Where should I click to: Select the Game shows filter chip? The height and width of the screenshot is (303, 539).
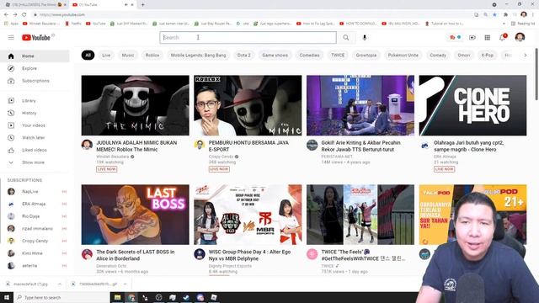[x=275, y=55]
